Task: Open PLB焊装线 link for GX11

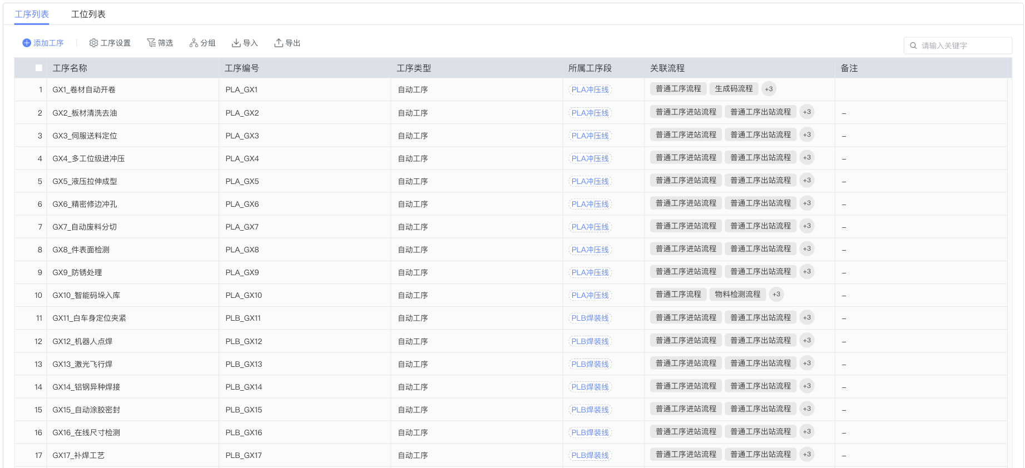Action: (x=590, y=318)
